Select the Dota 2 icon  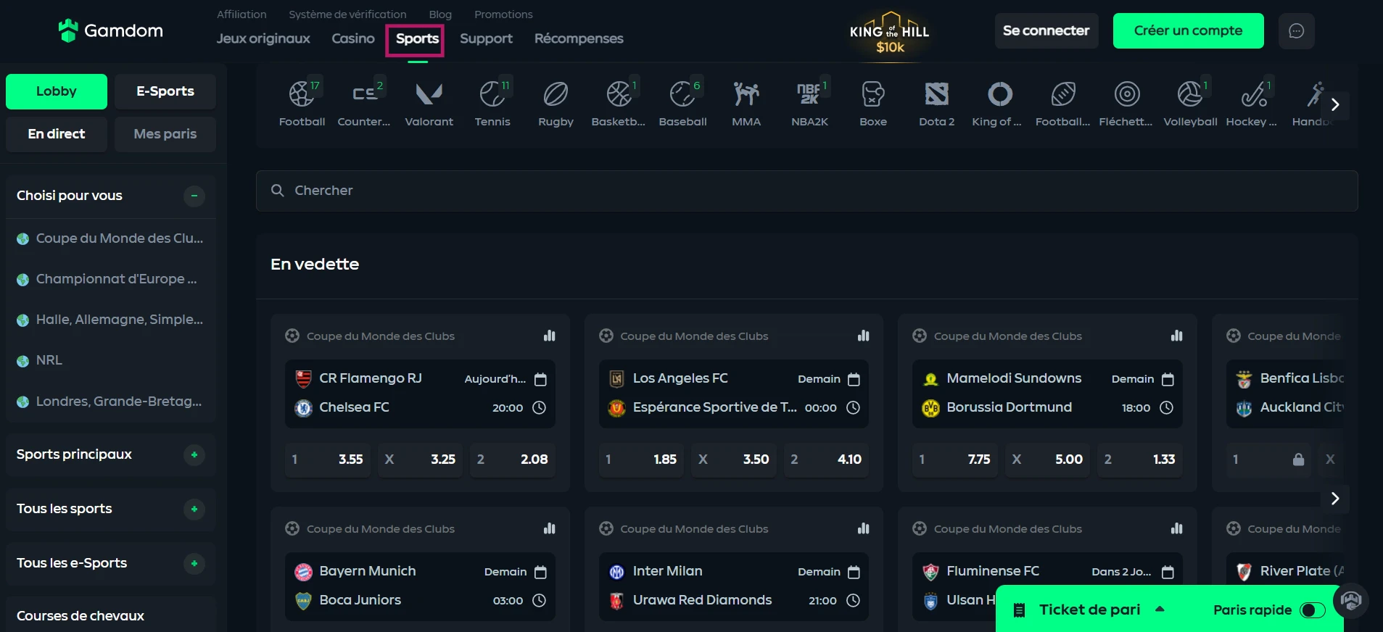click(x=936, y=103)
